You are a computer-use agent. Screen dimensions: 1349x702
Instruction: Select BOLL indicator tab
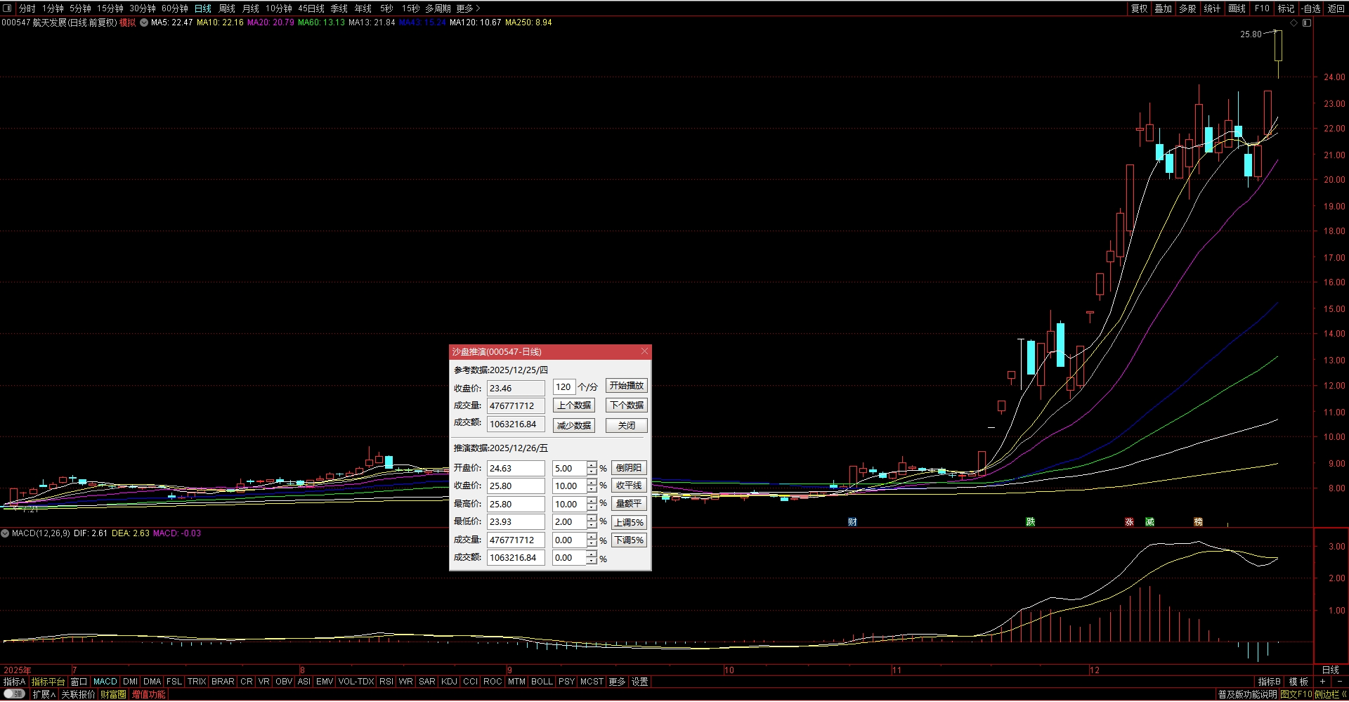point(542,682)
